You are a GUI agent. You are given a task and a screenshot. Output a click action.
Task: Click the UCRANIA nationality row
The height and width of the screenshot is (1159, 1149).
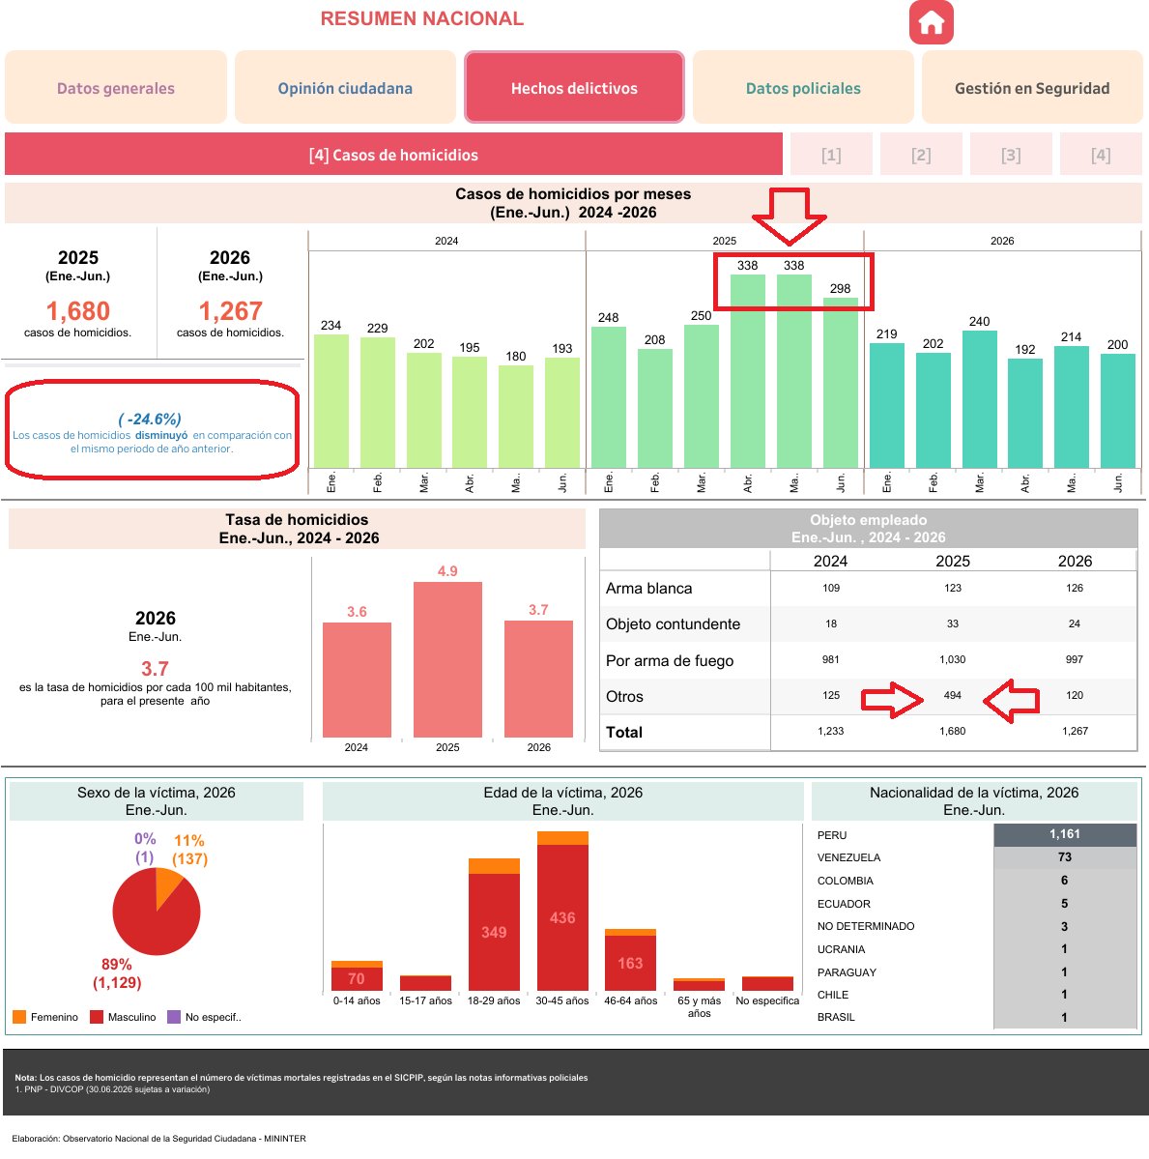click(976, 949)
